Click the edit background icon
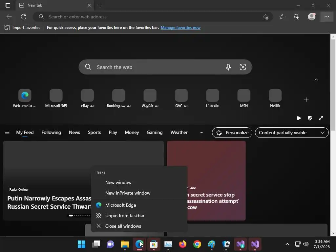This screenshot has width=336, height=252. (x=310, y=118)
